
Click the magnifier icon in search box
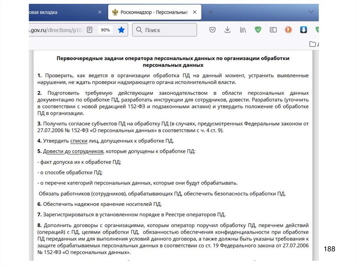[x=139, y=30]
